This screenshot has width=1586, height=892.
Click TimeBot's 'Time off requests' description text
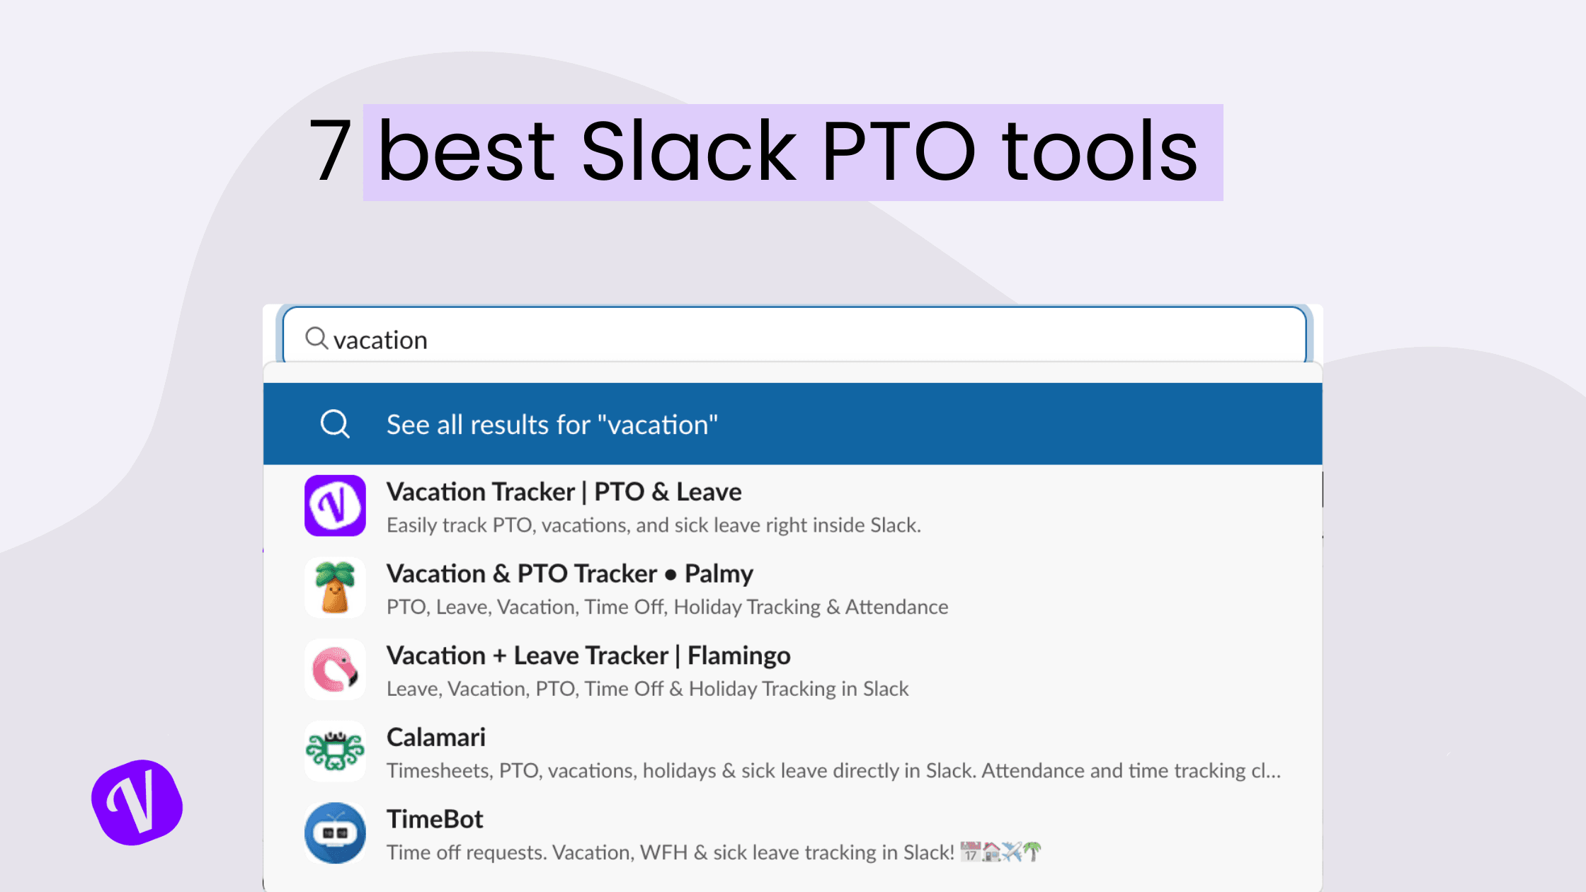(670, 852)
